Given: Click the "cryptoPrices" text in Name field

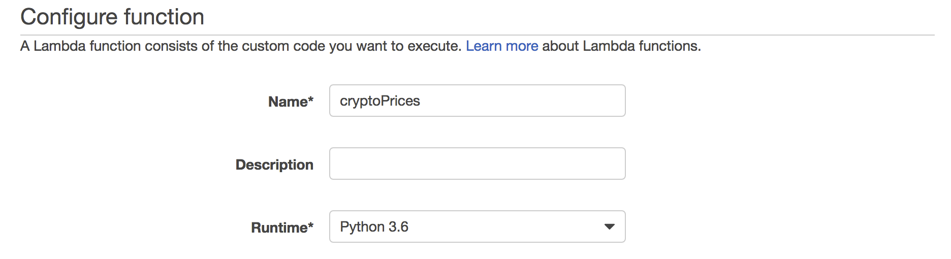Looking at the screenshot, I should [x=379, y=101].
